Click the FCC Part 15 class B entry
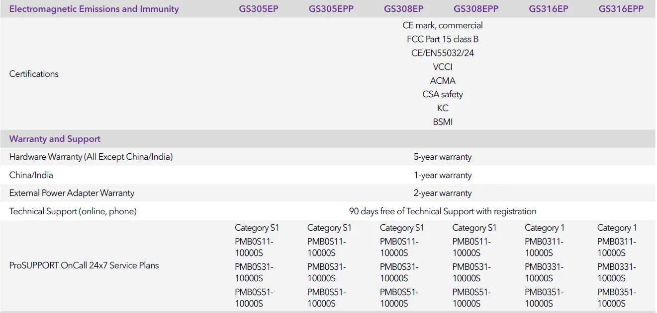This screenshot has height=313, width=657. click(x=443, y=39)
